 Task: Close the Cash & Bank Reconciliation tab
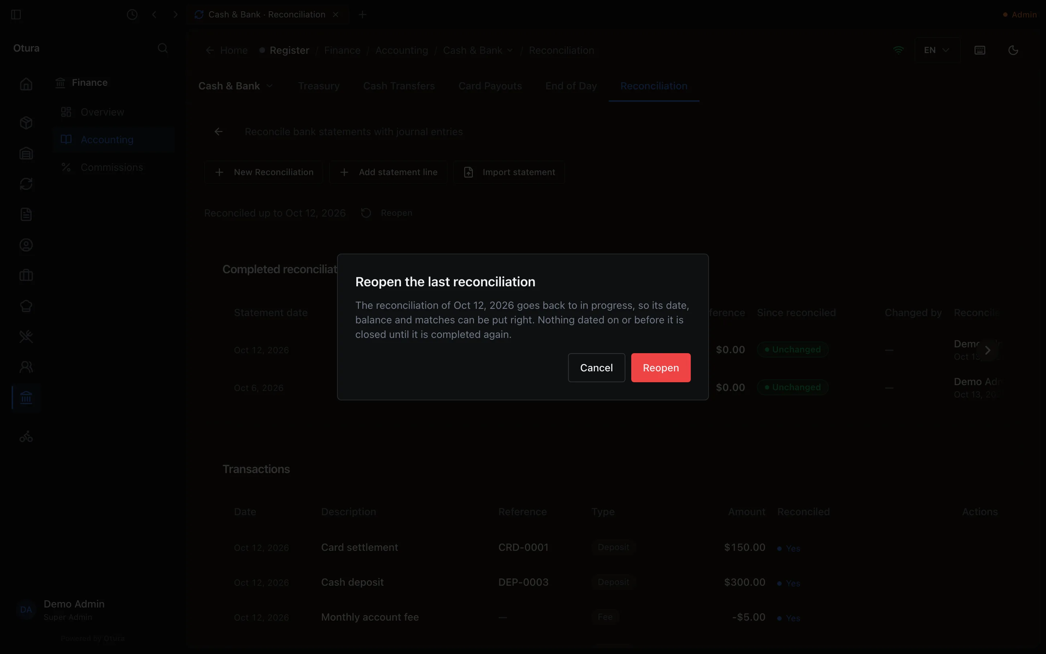[336, 15]
